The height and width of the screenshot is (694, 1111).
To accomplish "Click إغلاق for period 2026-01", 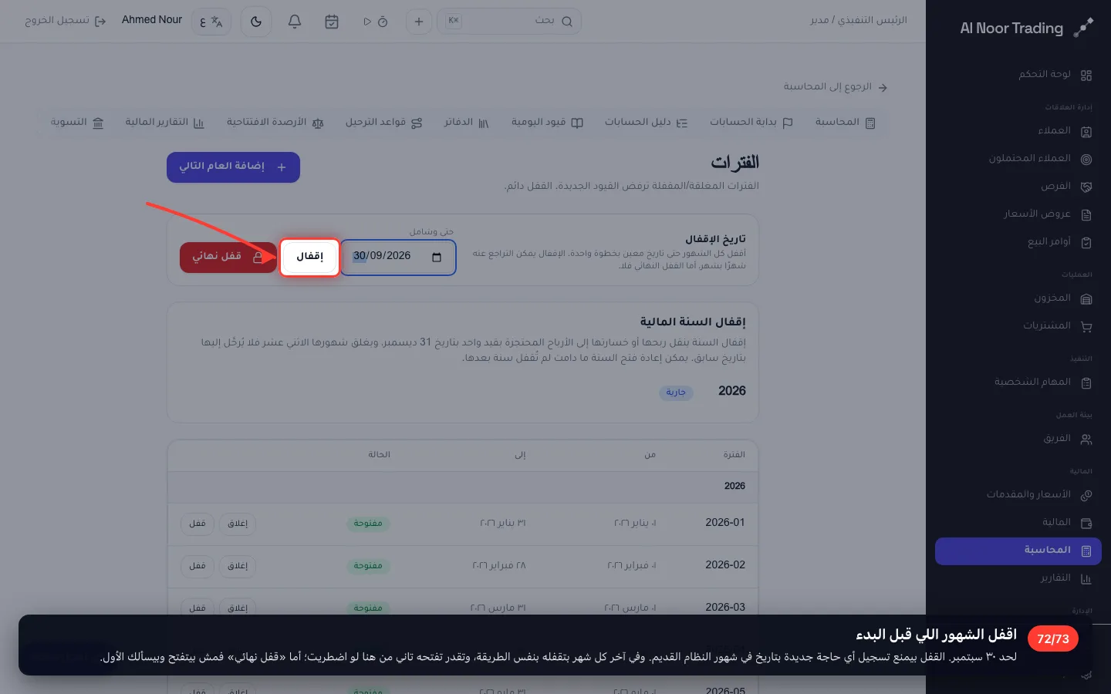I will point(238,524).
